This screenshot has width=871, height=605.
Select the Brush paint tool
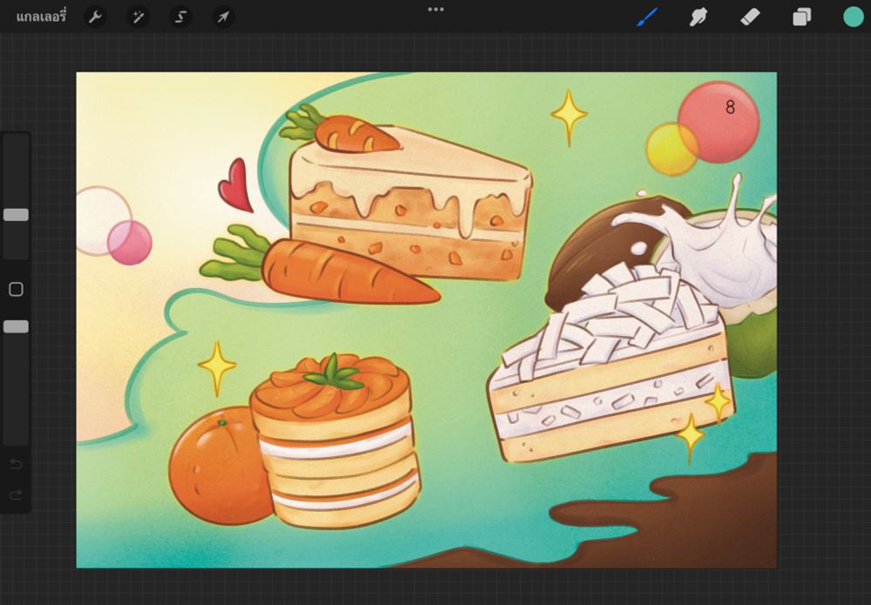(x=647, y=17)
